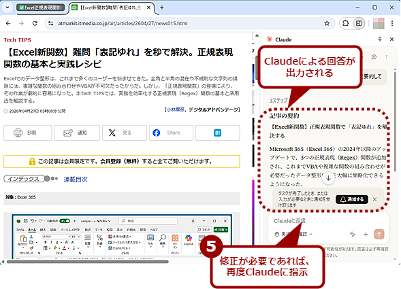The height and width of the screenshot is (289, 401).
Task: Click the Chrome extensions puzzle icon
Action: [345, 23]
